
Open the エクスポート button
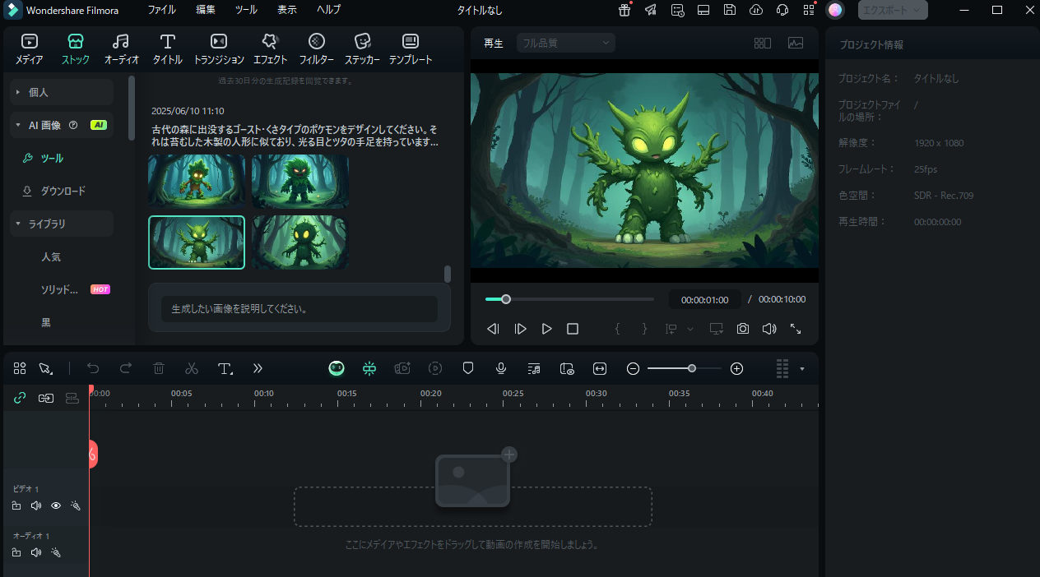893,10
